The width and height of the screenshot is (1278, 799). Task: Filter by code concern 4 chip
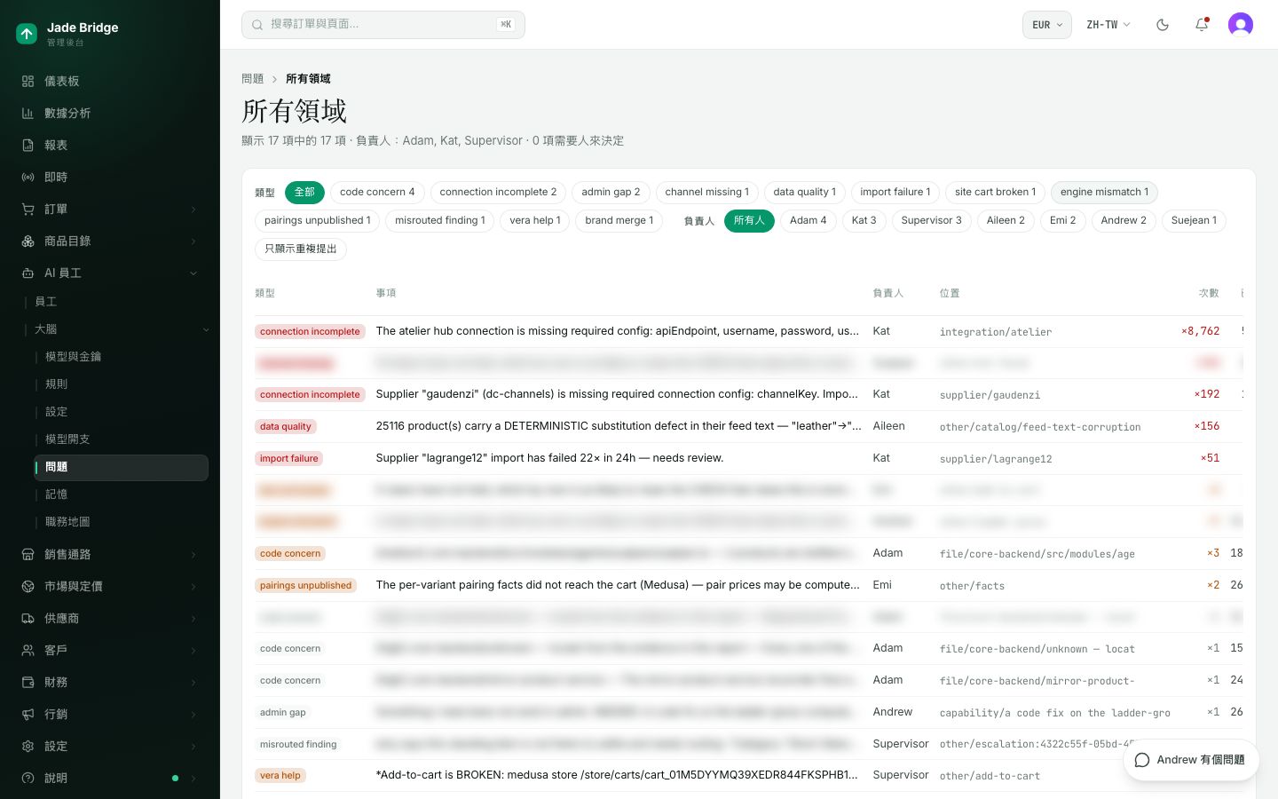pos(377,192)
